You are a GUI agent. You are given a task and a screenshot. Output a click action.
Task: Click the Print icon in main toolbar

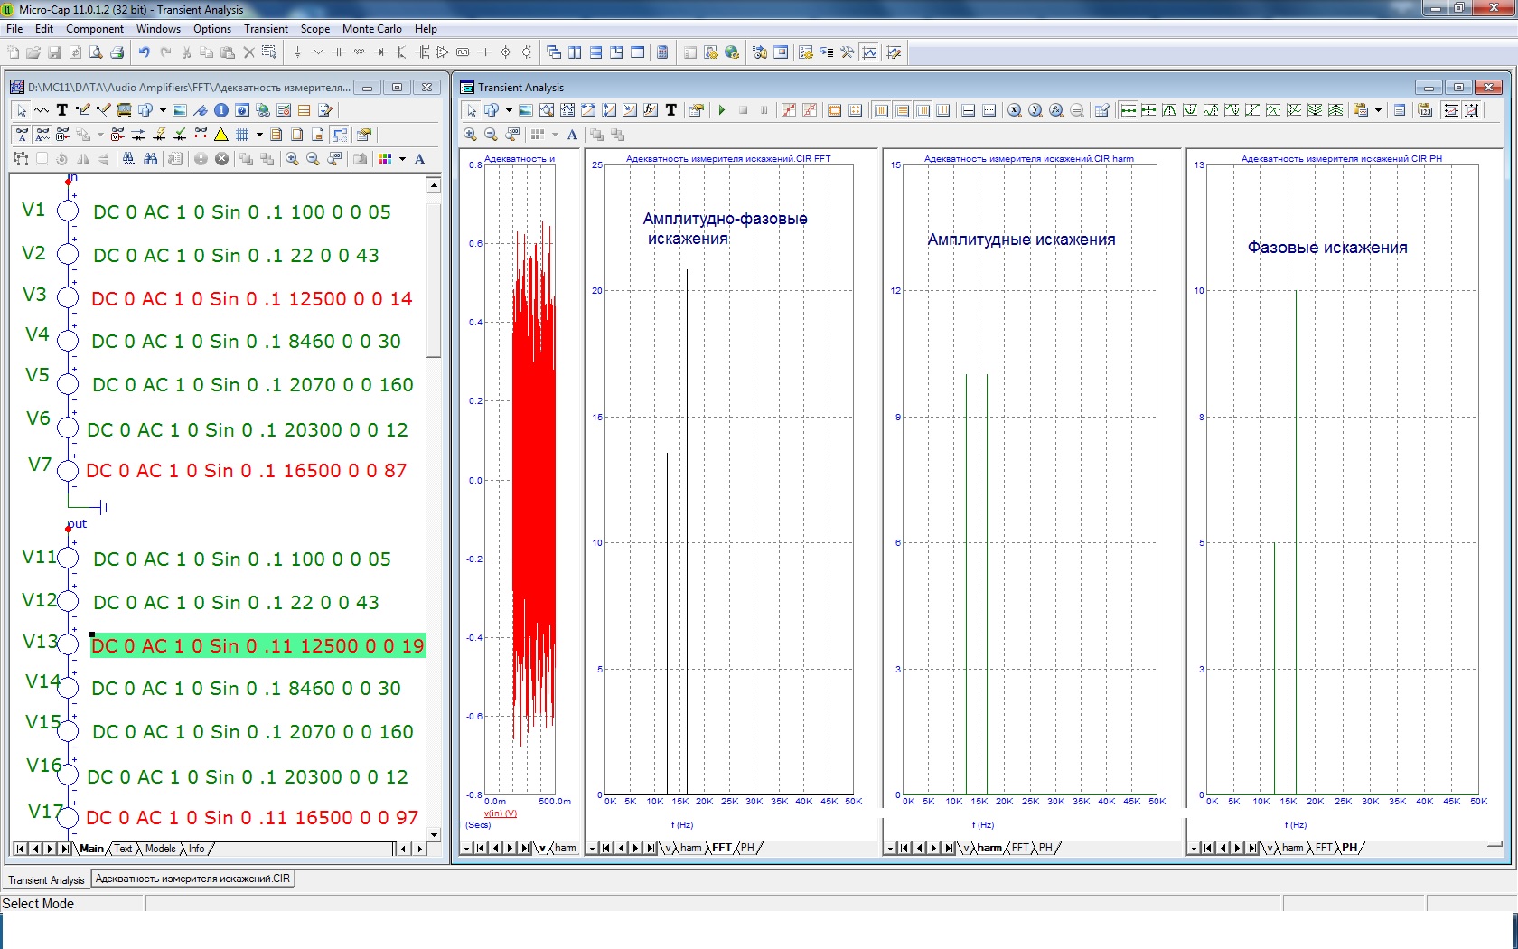117,52
